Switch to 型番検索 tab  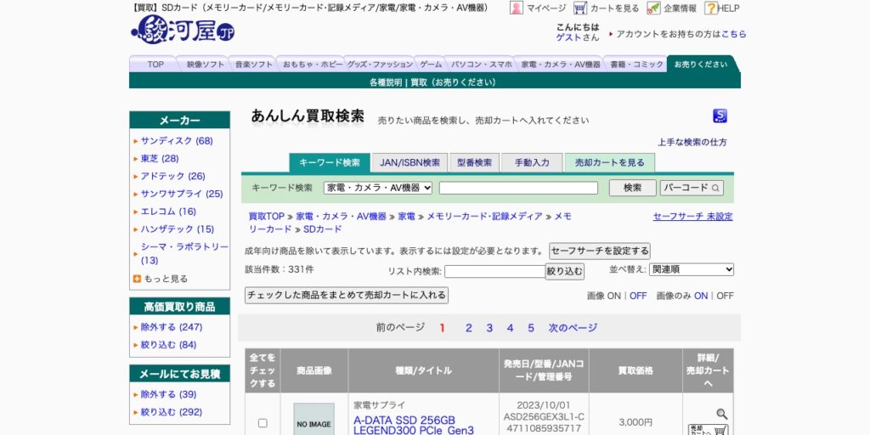pos(474,162)
